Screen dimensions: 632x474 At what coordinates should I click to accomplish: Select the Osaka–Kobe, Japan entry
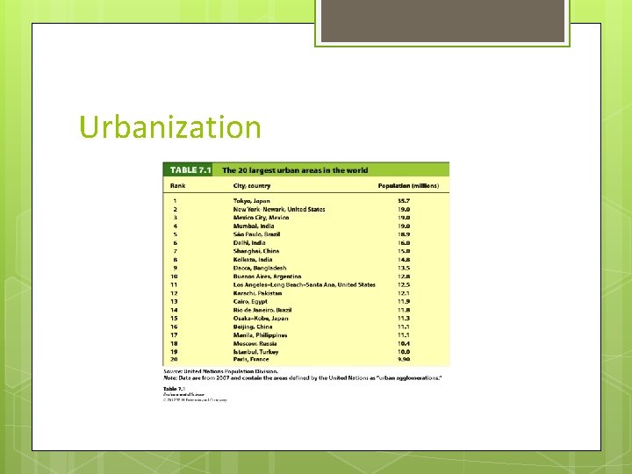tap(261, 318)
